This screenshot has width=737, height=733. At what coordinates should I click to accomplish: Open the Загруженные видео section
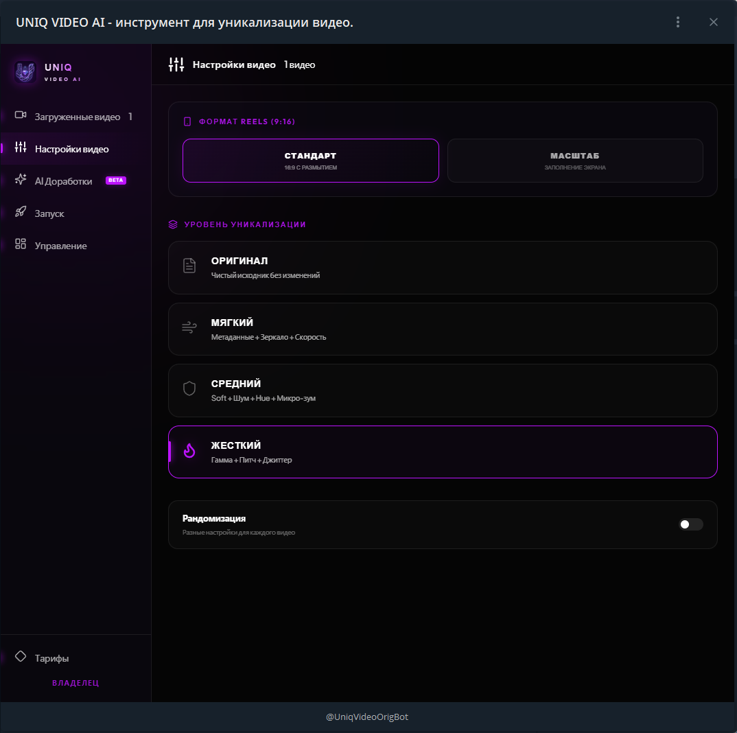pos(77,117)
